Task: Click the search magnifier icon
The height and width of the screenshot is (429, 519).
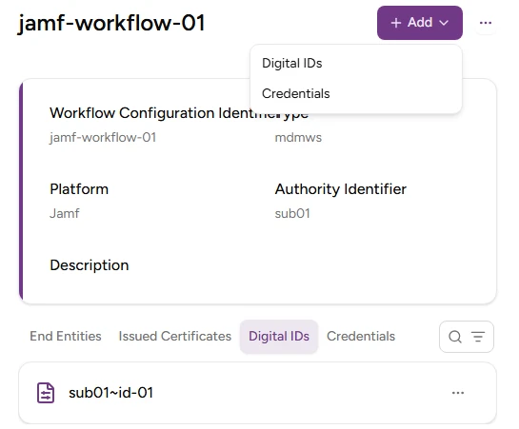Action: click(x=455, y=337)
